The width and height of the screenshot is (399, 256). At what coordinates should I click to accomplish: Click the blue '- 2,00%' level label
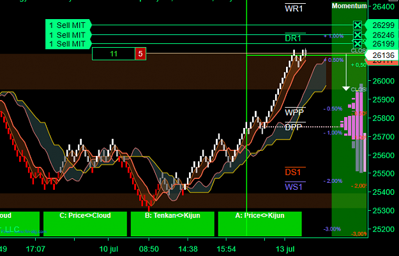pos(333,181)
